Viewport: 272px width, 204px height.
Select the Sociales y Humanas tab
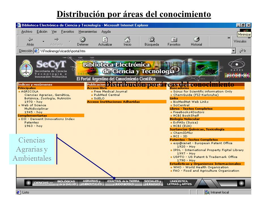[153, 183]
